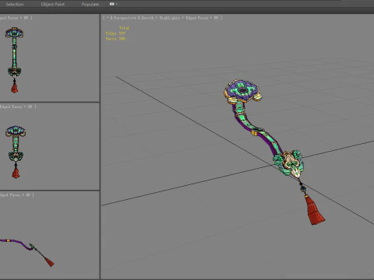Screen dimensions: 374x280
Task: Click the top-left viewport Edged Faces label
Action: (10, 18)
